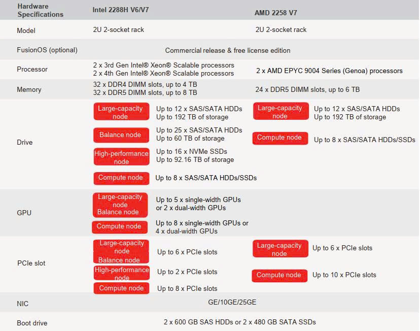This screenshot has height=331, width=420.
Task: Click Intel Drive 'Large-capacity node' red badge
Action: coord(121,112)
